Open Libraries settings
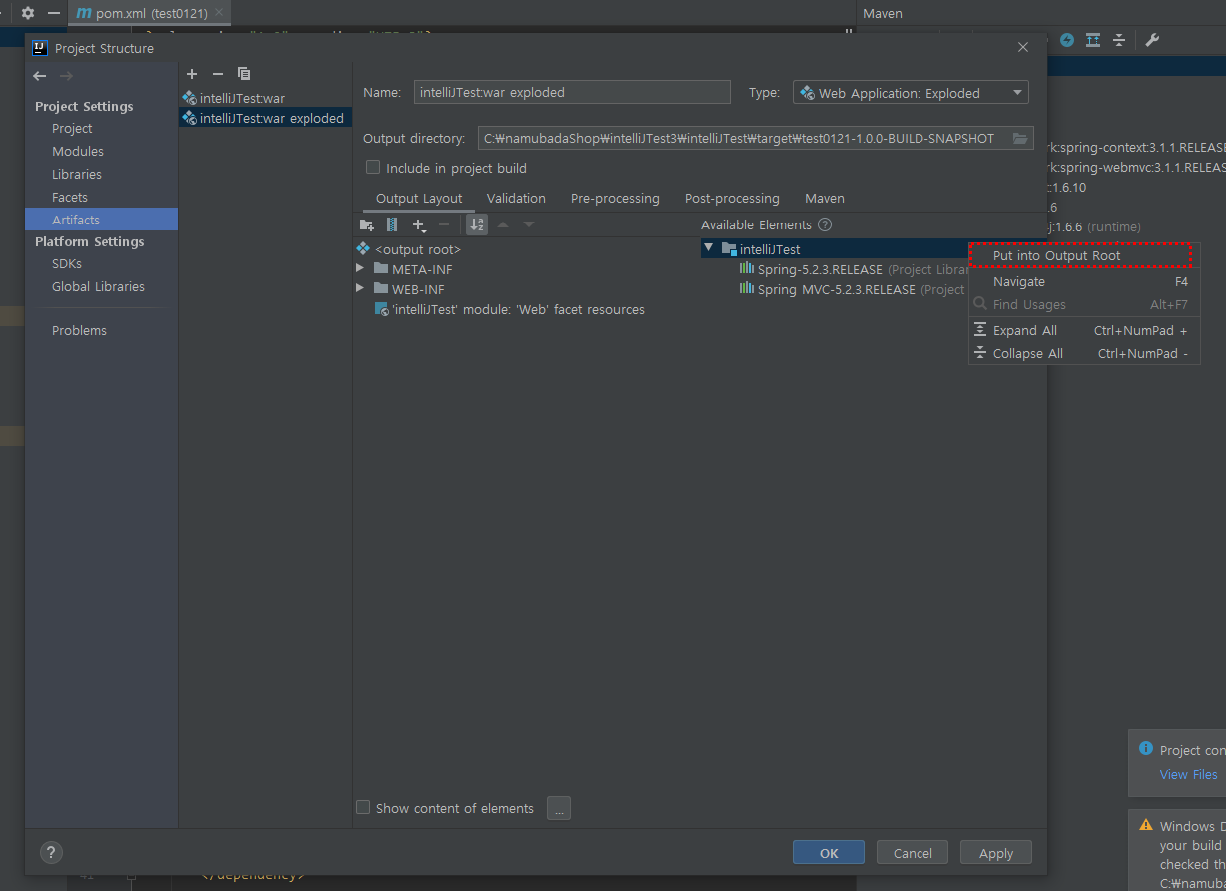The image size is (1226, 891). coord(77,174)
